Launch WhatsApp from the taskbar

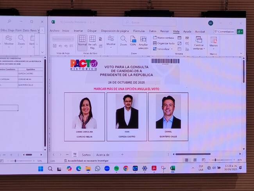point(97,168)
